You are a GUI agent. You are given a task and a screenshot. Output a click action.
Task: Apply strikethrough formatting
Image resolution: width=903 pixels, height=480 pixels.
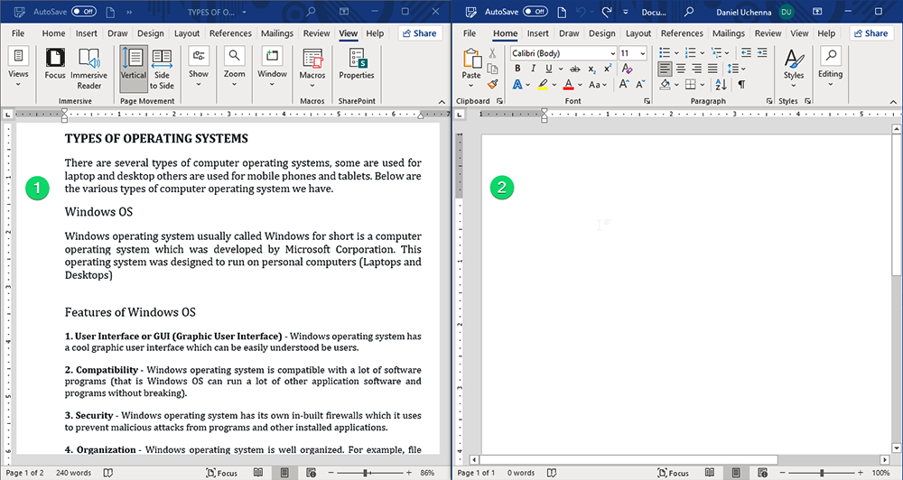[575, 69]
